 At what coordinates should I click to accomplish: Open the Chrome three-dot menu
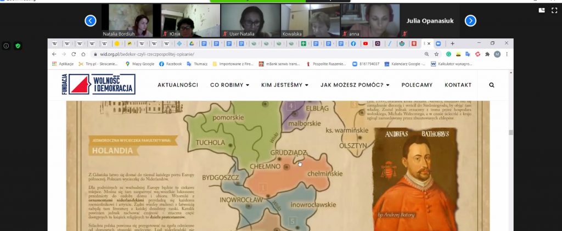(x=507, y=54)
